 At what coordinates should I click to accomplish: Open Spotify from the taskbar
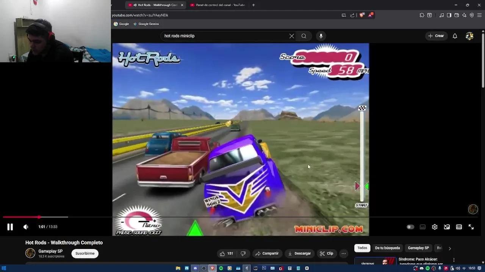point(221,268)
